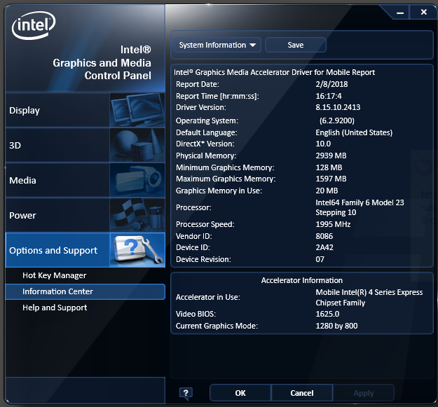Click device ID value 2A42

(324, 247)
